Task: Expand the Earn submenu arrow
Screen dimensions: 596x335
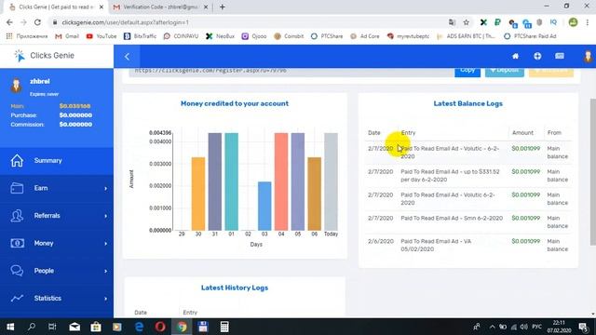Action: click(x=105, y=188)
